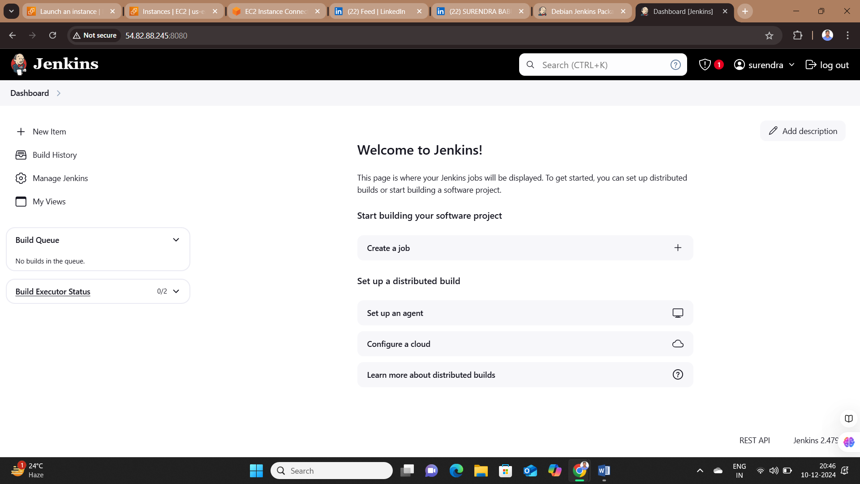Image resolution: width=860 pixels, height=484 pixels.
Task: Click the Windows taskbar Search box
Action: (331, 471)
